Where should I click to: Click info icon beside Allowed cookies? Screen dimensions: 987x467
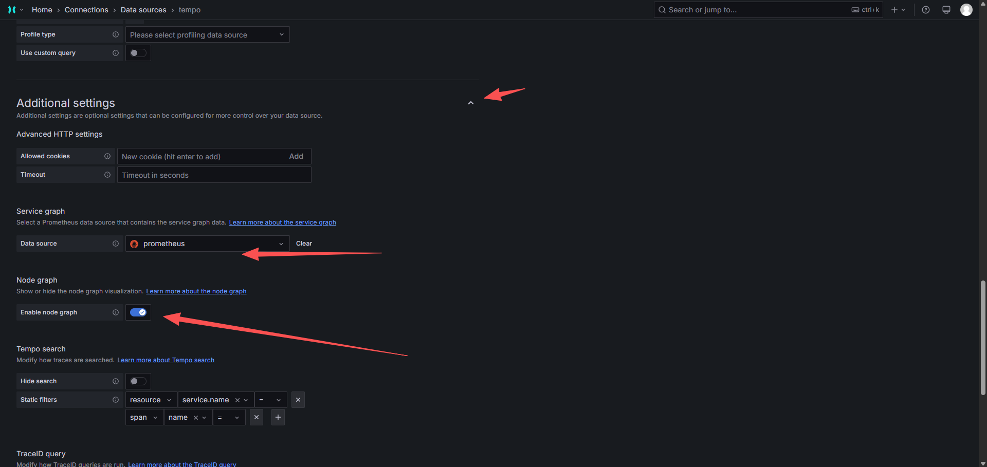coord(107,156)
